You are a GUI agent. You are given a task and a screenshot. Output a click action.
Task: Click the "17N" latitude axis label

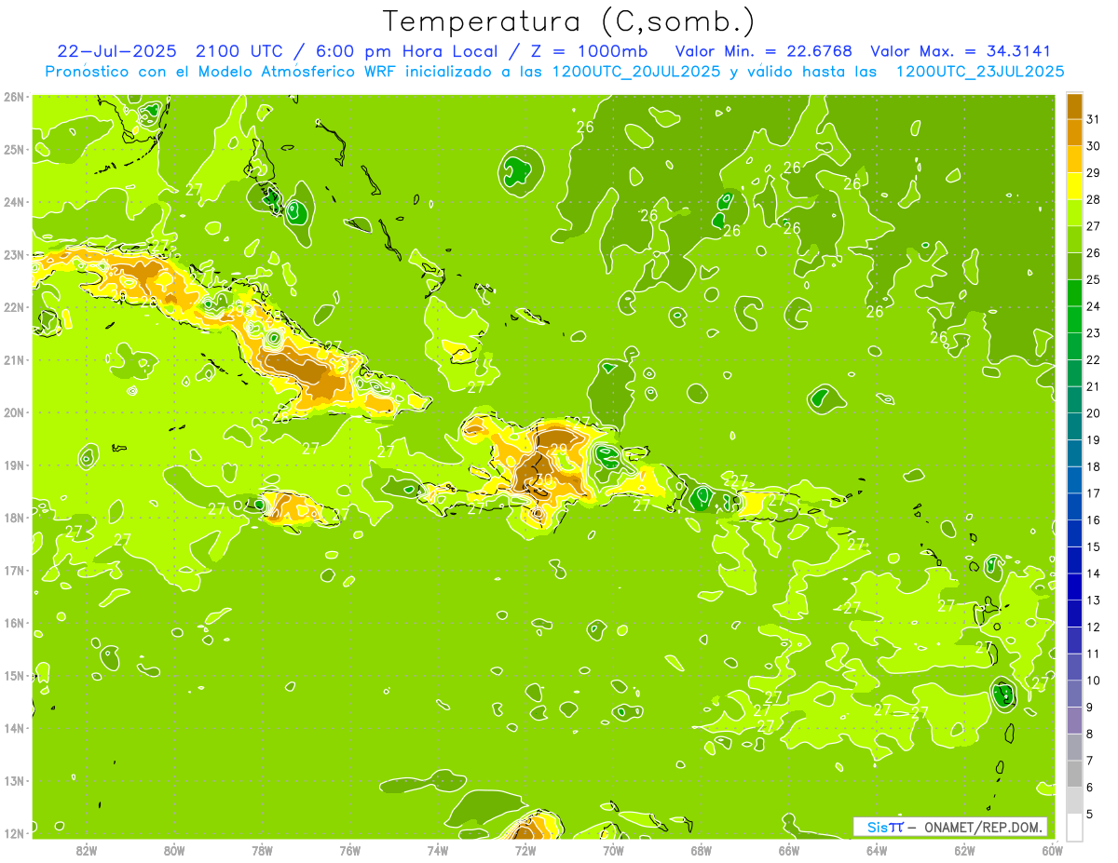click(x=15, y=571)
